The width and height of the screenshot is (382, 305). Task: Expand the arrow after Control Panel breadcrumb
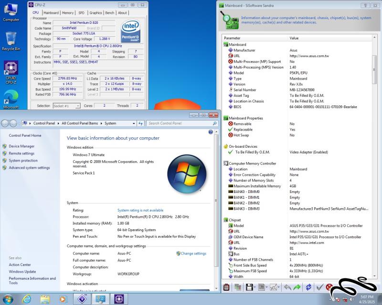(x=58, y=123)
